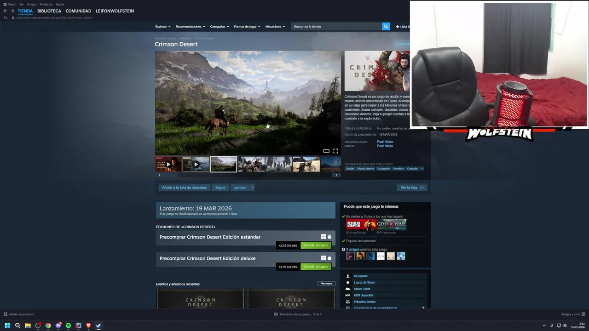Play the second trailer thumbnail
589x331 pixels.
(196, 164)
